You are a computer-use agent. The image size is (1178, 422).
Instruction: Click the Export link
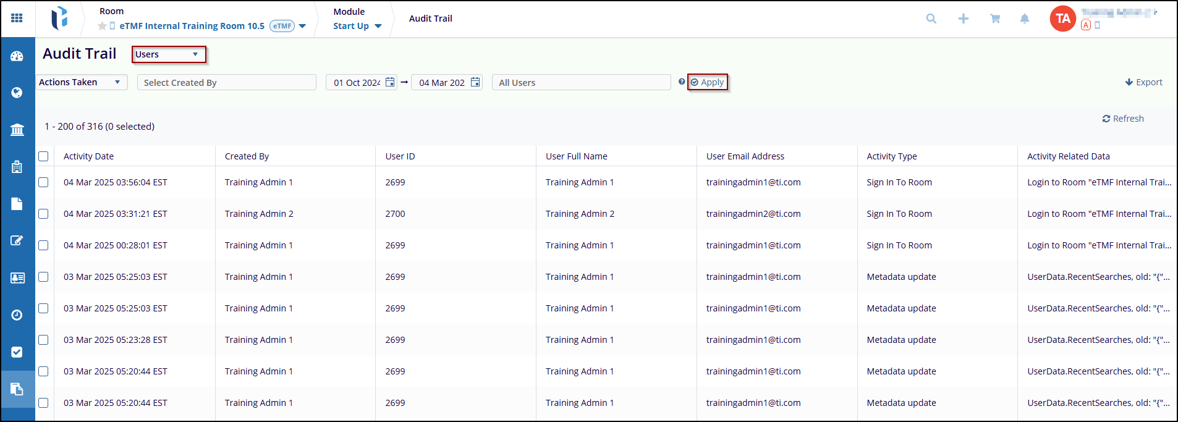point(1143,82)
